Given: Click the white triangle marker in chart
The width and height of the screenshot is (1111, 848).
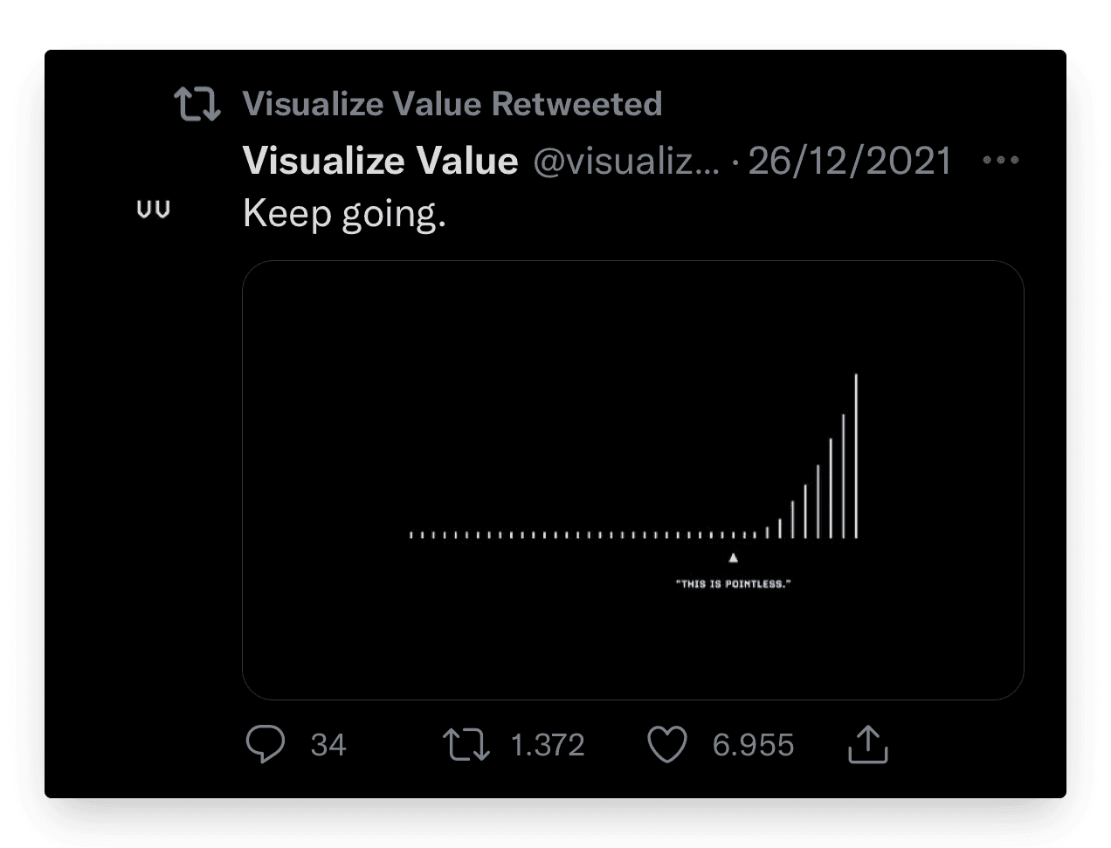Looking at the screenshot, I should (x=734, y=557).
